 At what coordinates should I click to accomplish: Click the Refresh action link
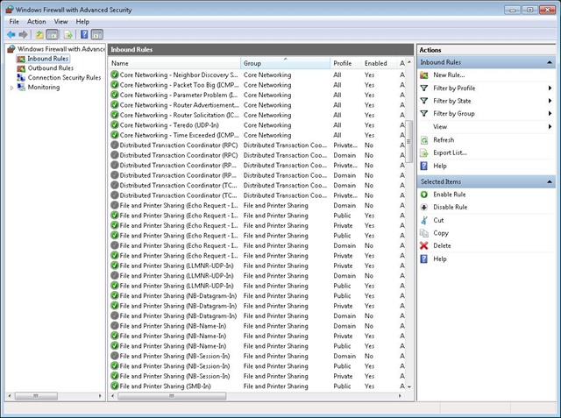point(444,140)
